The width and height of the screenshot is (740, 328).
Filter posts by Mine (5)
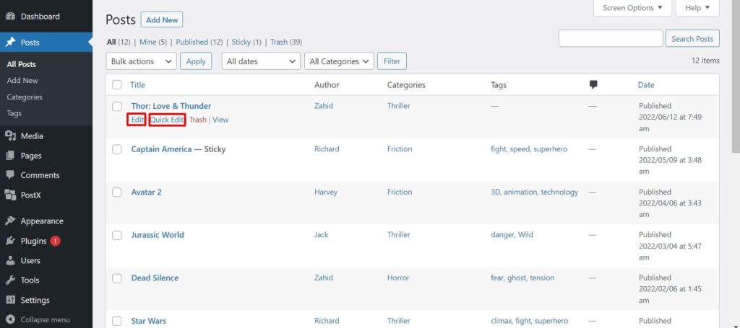point(153,43)
